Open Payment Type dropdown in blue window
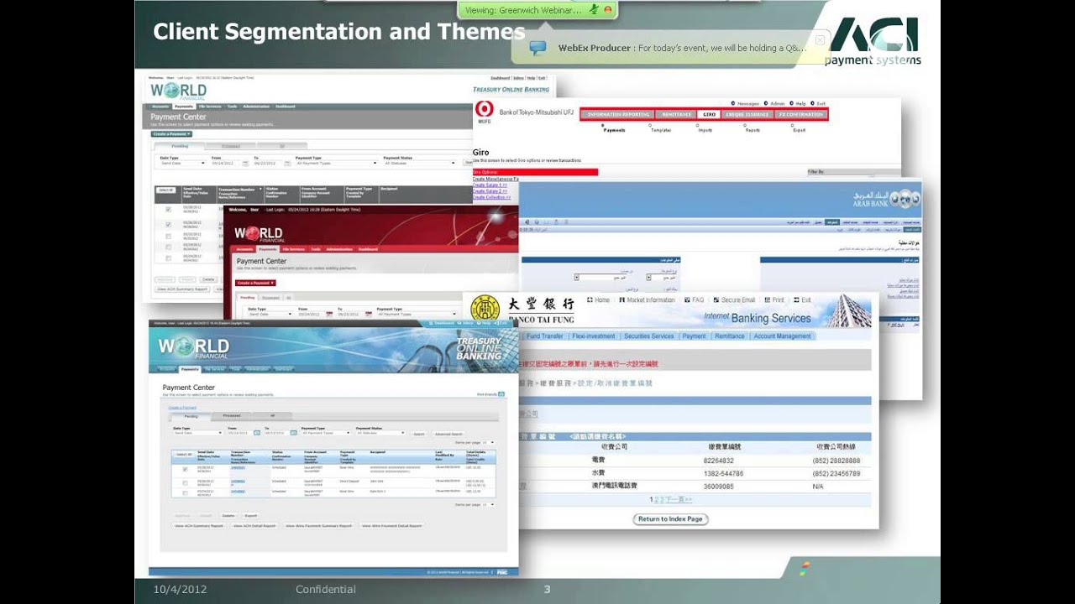Viewport: 1075px width, 604px height. (x=326, y=433)
